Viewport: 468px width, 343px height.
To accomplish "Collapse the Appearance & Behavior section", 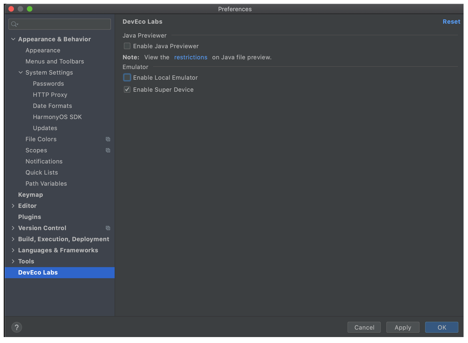I will [13, 39].
